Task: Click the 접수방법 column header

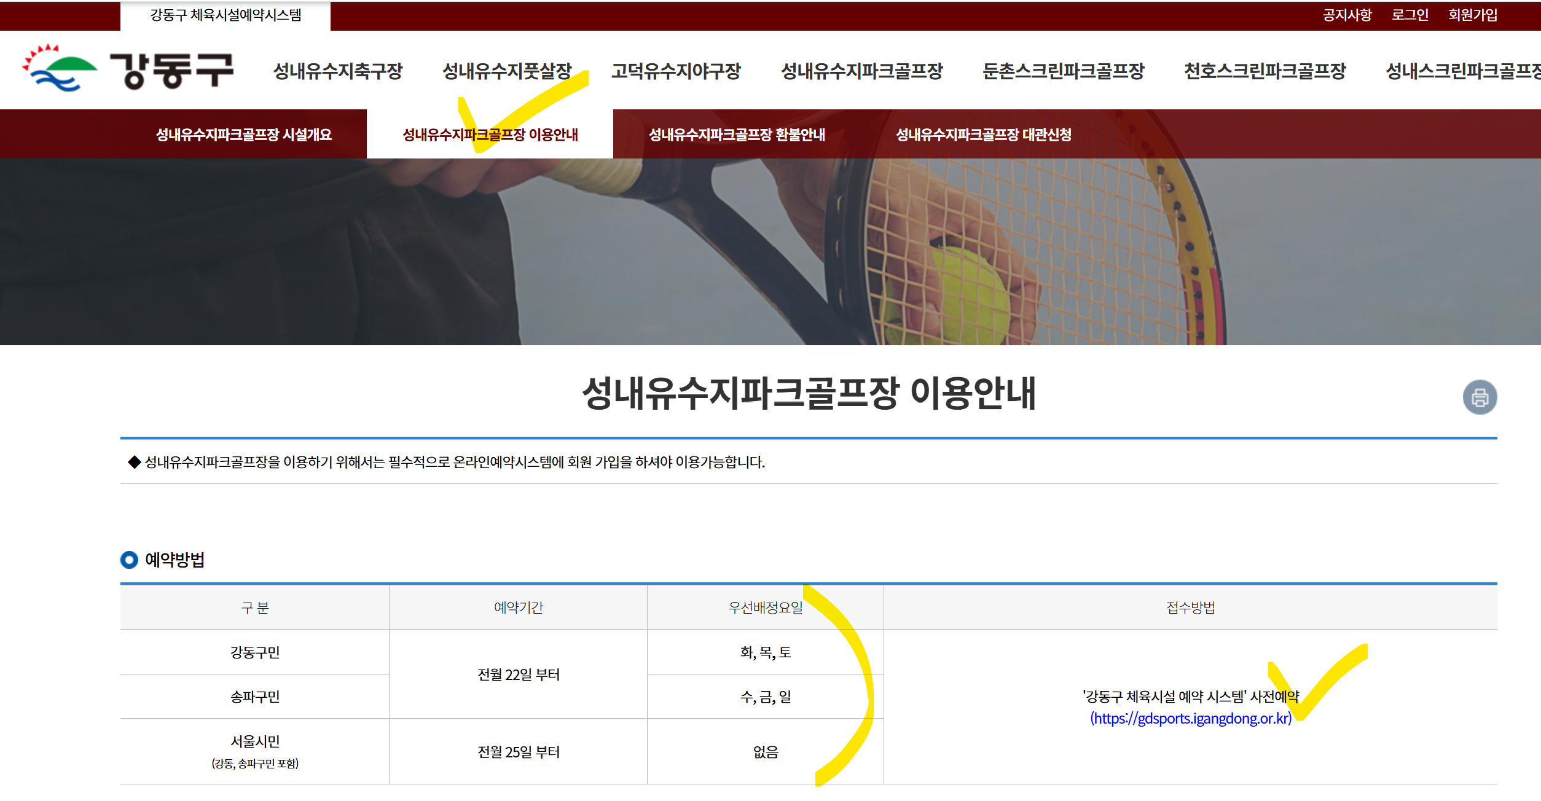Action: (1190, 608)
